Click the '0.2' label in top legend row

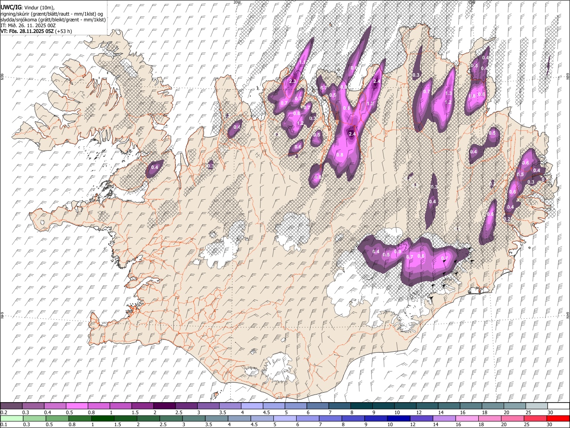pyautogui.click(x=4, y=412)
